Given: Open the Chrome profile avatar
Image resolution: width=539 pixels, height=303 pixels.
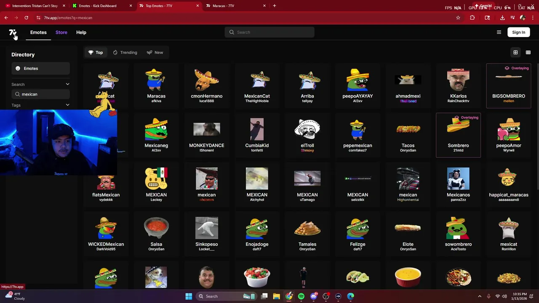Looking at the screenshot, I should point(523,18).
